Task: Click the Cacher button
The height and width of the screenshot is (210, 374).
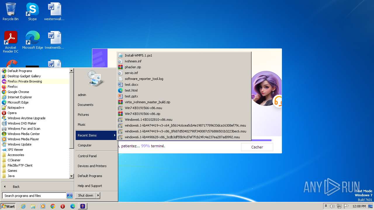Action: coord(257,147)
